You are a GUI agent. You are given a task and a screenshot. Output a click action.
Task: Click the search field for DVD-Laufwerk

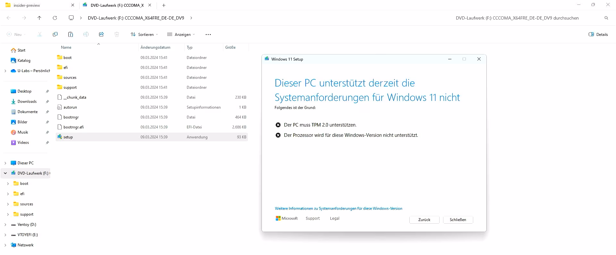pyautogui.click(x=517, y=18)
